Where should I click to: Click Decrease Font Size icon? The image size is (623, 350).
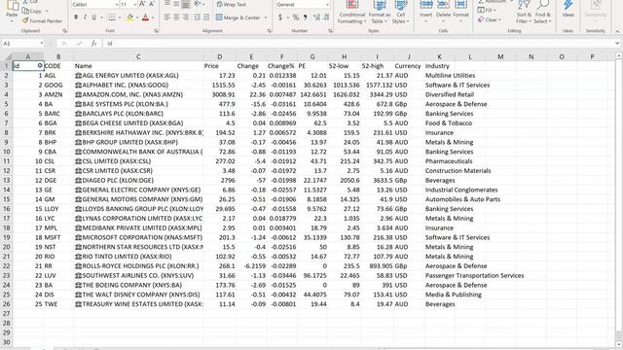pyautogui.click(x=152, y=4)
